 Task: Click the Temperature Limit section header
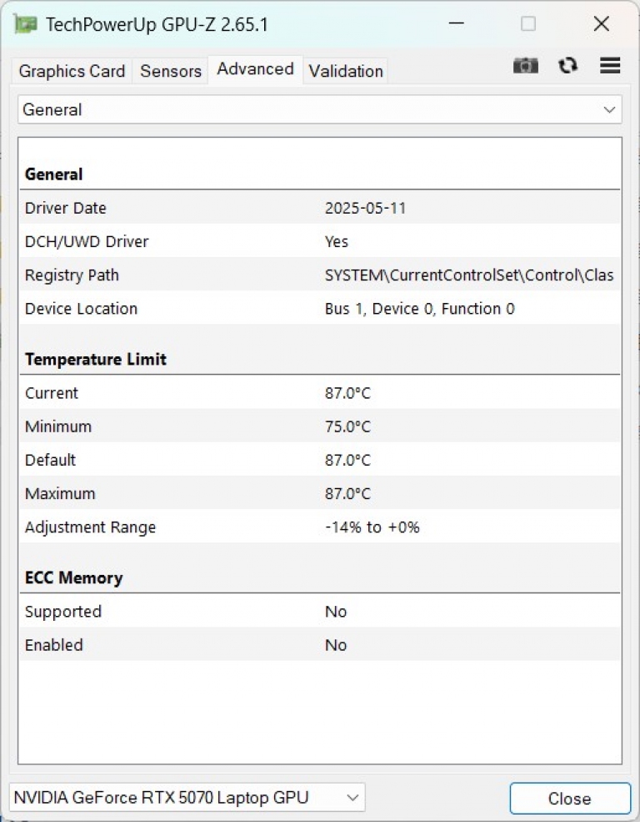pos(96,359)
